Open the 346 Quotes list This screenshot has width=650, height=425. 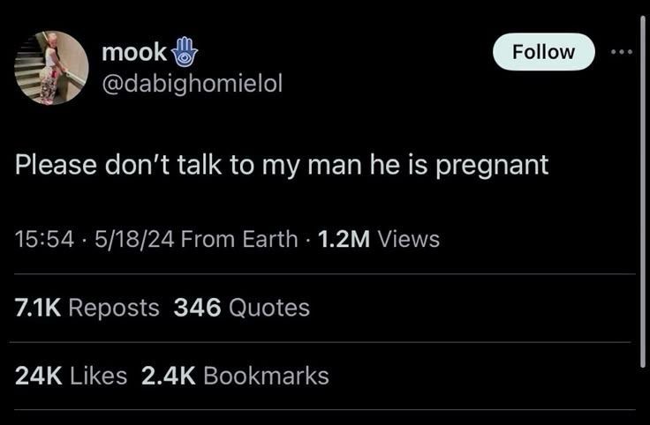point(242,308)
